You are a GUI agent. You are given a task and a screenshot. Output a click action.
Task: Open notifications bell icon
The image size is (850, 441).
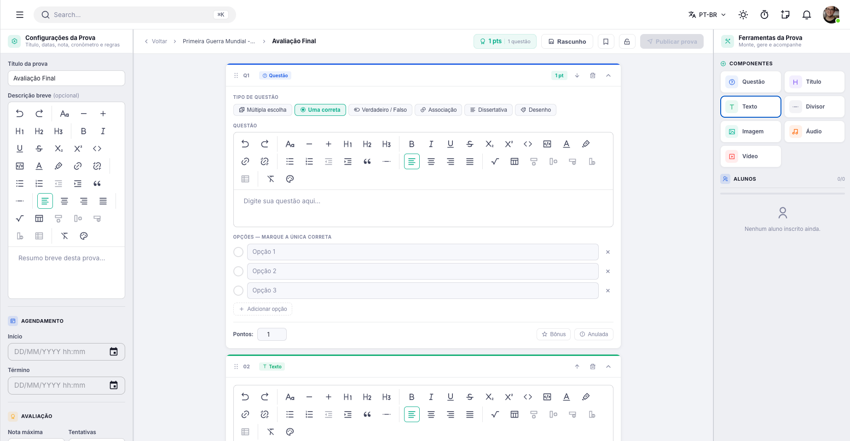click(x=806, y=15)
